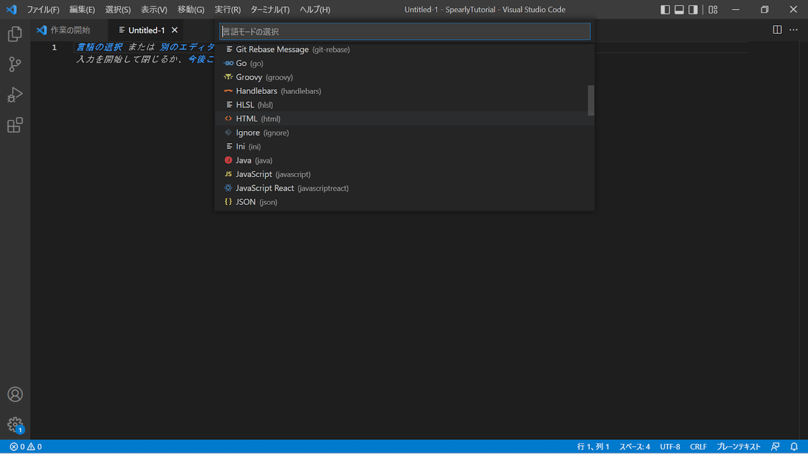Click the split editor right icon
Image resolution: width=808 pixels, height=454 pixels.
pos(777,30)
